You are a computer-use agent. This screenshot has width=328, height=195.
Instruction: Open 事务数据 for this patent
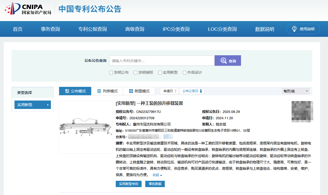(x=155, y=184)
